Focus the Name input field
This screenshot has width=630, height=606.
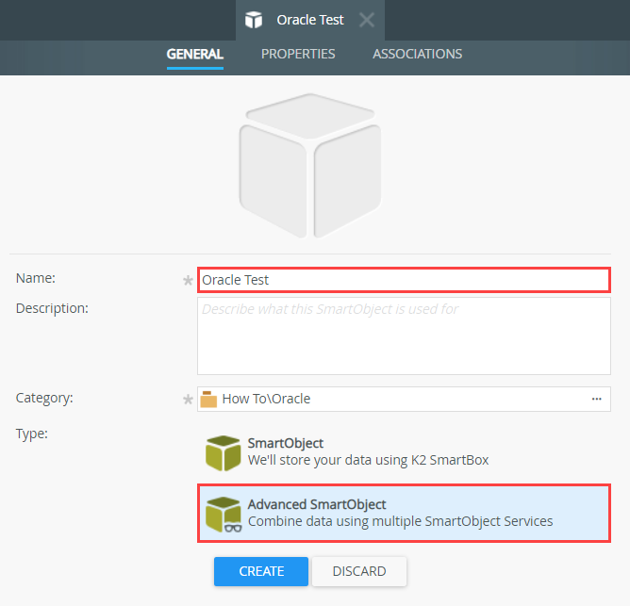(404, 280)
